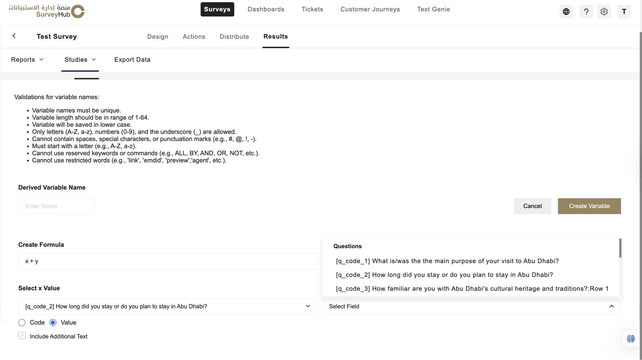This screenshot has height=360, width=642.
Task: Switch to the Results tab
Action: (x=276, y=37)
